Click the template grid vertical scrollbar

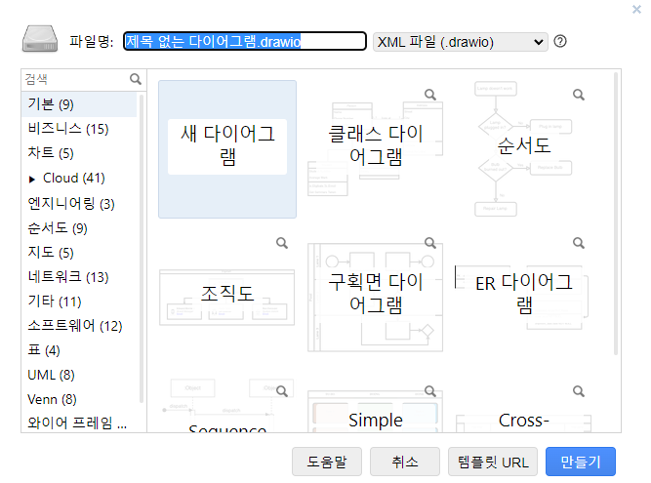tap(616, 214)
